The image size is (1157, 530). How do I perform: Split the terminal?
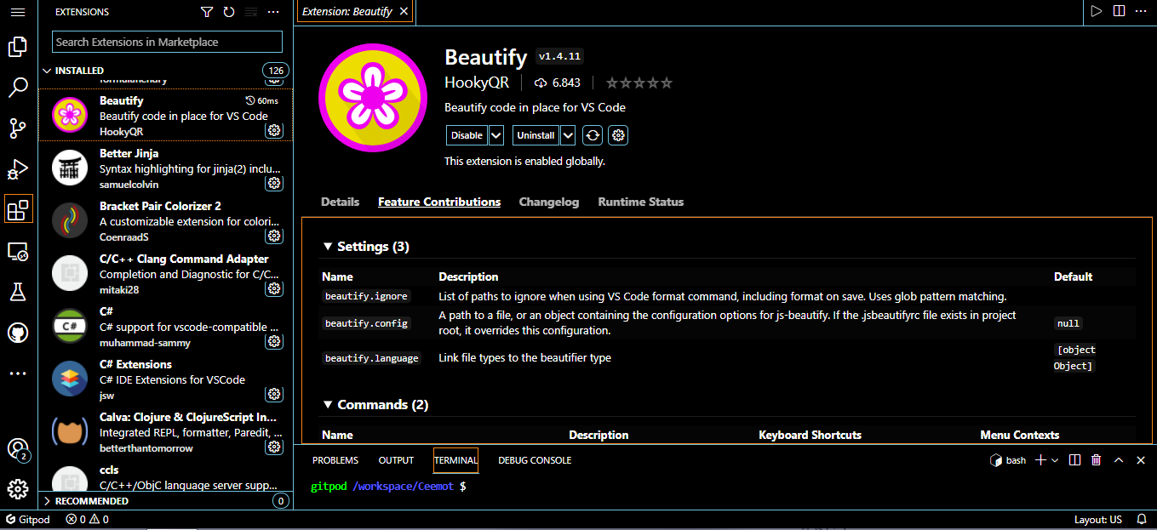pos(1074,460)
